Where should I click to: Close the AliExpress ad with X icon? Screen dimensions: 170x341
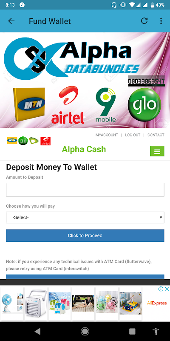click(167, 289)
